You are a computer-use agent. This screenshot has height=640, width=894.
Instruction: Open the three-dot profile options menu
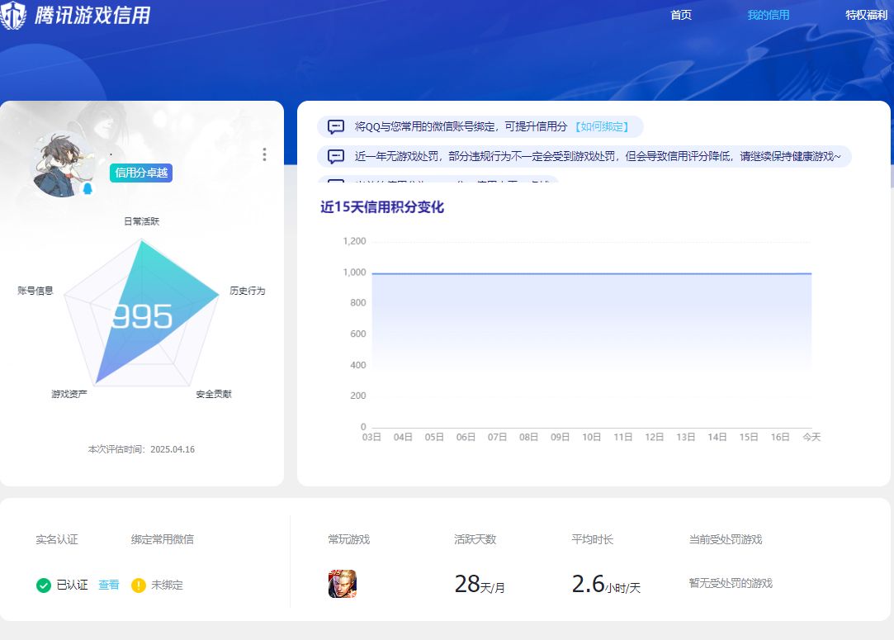coord(264,154)
